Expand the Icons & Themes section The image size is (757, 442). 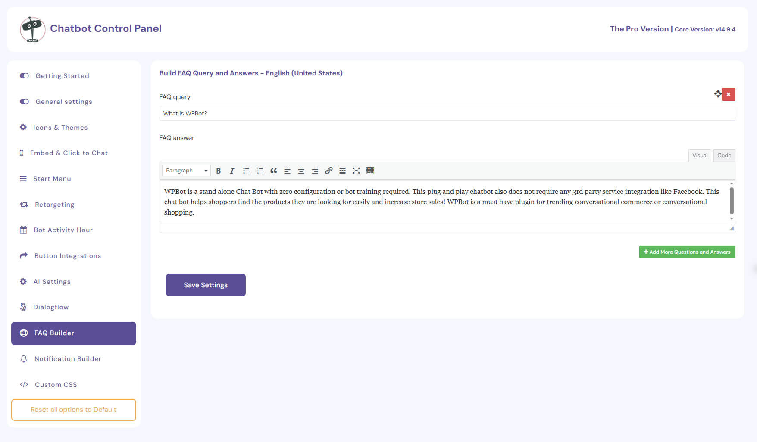60,127
